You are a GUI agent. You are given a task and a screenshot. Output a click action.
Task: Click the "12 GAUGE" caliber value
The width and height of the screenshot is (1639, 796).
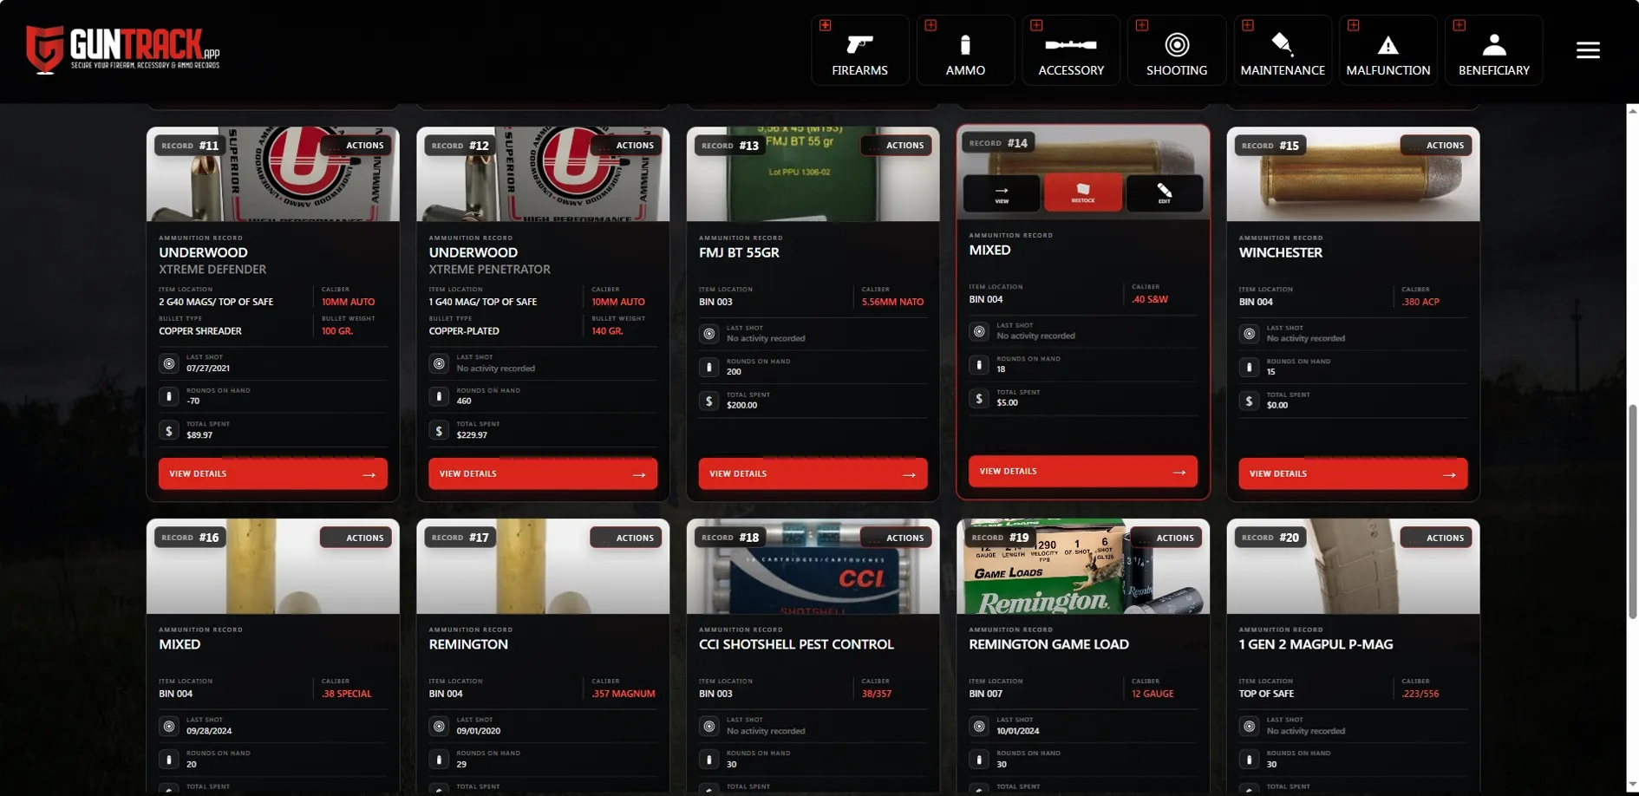tap(1153, 694)
